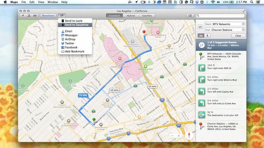The width and height of the screenshot is (264, 148).
Task: Click the compass icon on map
Action: point(189,135)
